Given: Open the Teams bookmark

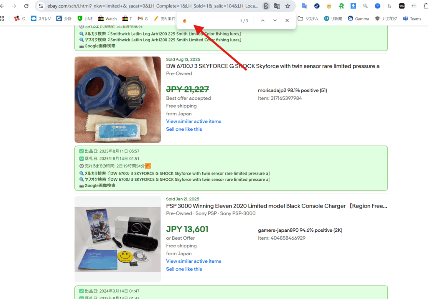Looking at the screenshot, I should pos(412,19).
